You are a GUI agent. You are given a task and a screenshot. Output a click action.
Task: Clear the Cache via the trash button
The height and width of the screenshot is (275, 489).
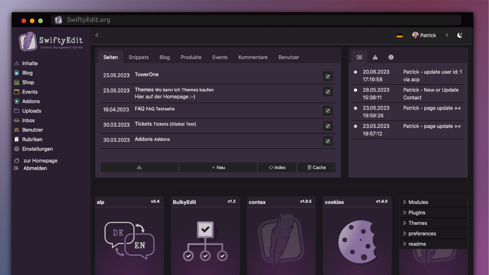pyautogui.click(x=316, y=167)
